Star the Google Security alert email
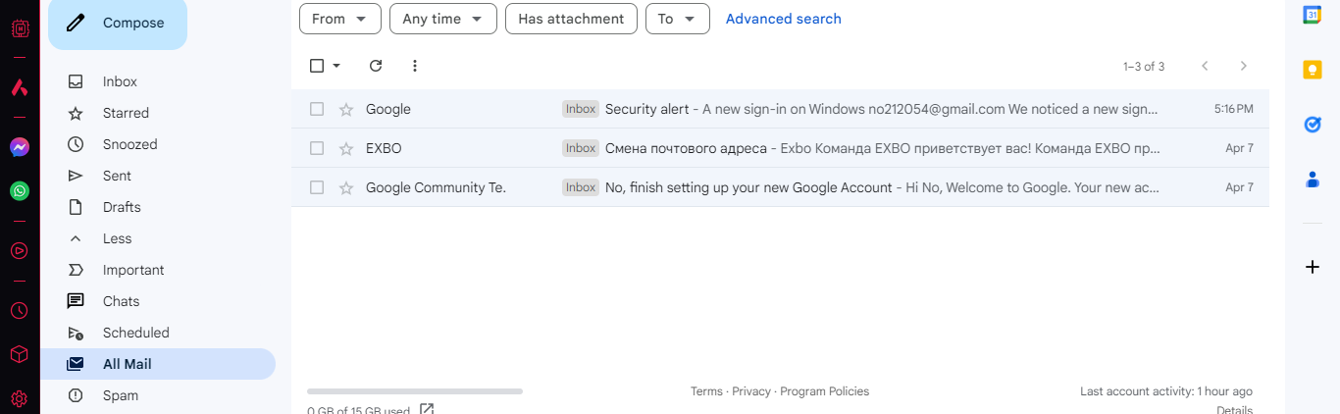The width and height of the screenshot is (1340, 414). (x=345, y=109)
